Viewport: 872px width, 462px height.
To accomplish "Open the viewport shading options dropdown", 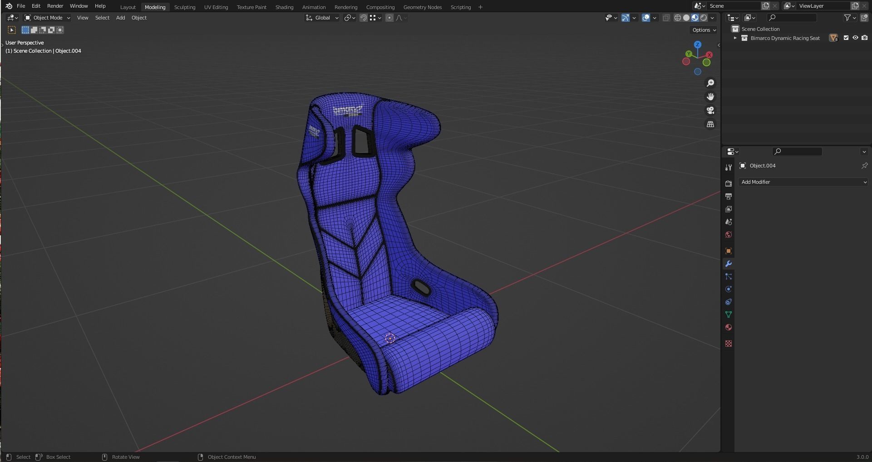I will 713,18.
